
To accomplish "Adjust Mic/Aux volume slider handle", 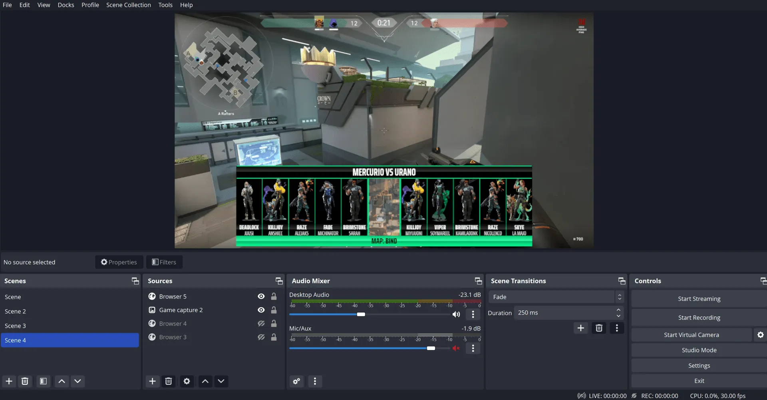I will tap(431, 348).
